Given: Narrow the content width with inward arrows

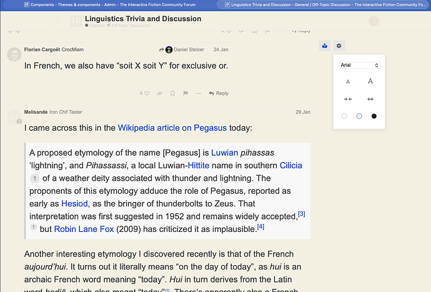Looking at the screenshot, I should point(348,99).
